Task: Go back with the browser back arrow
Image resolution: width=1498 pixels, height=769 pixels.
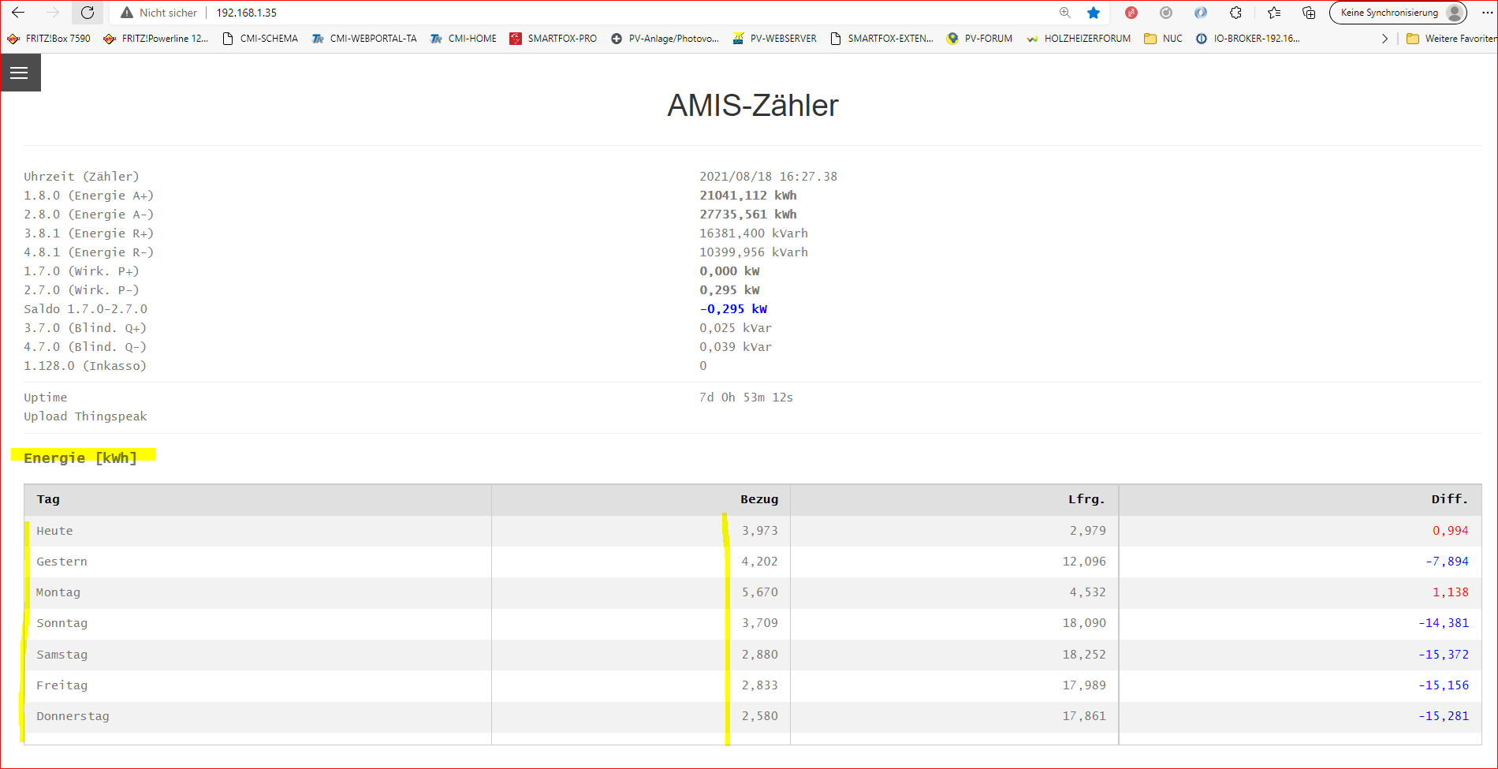Action: (18, 13)
